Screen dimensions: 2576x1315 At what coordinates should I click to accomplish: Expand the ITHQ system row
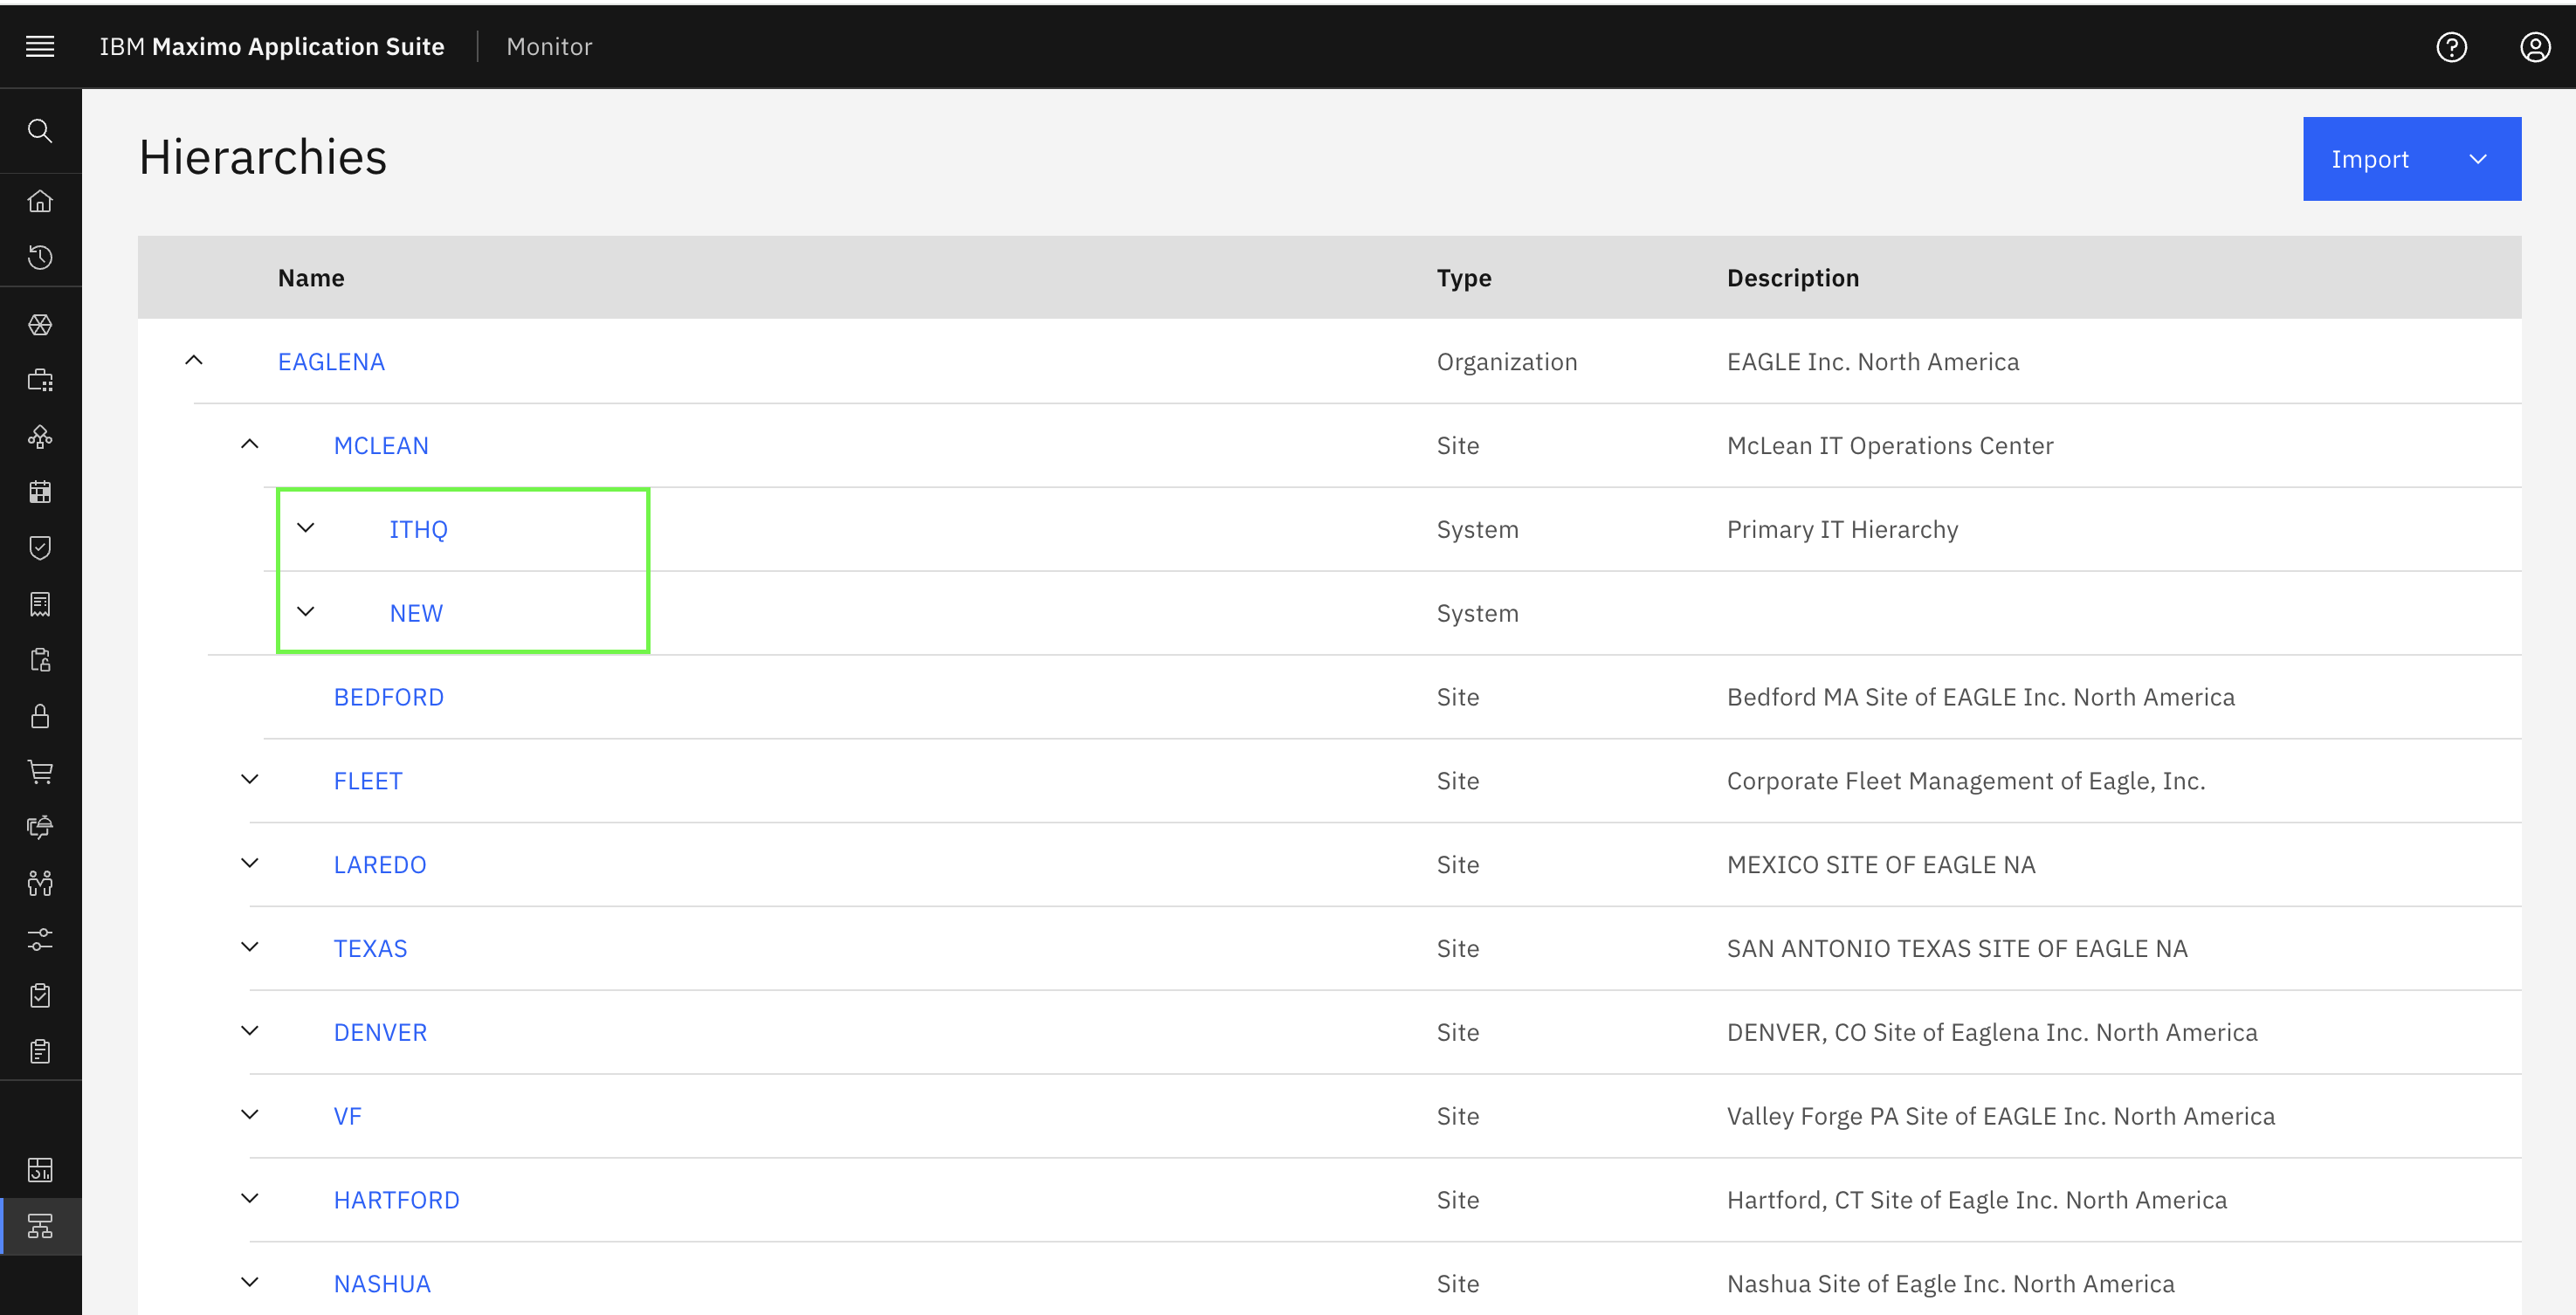click(306, 528)
